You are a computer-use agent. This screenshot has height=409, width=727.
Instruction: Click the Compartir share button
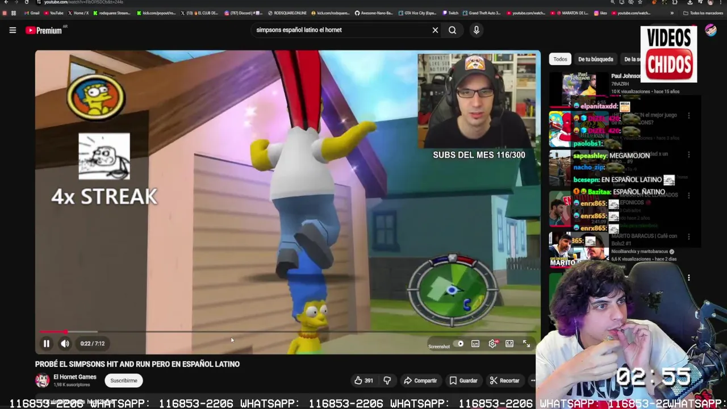[420, 381]
